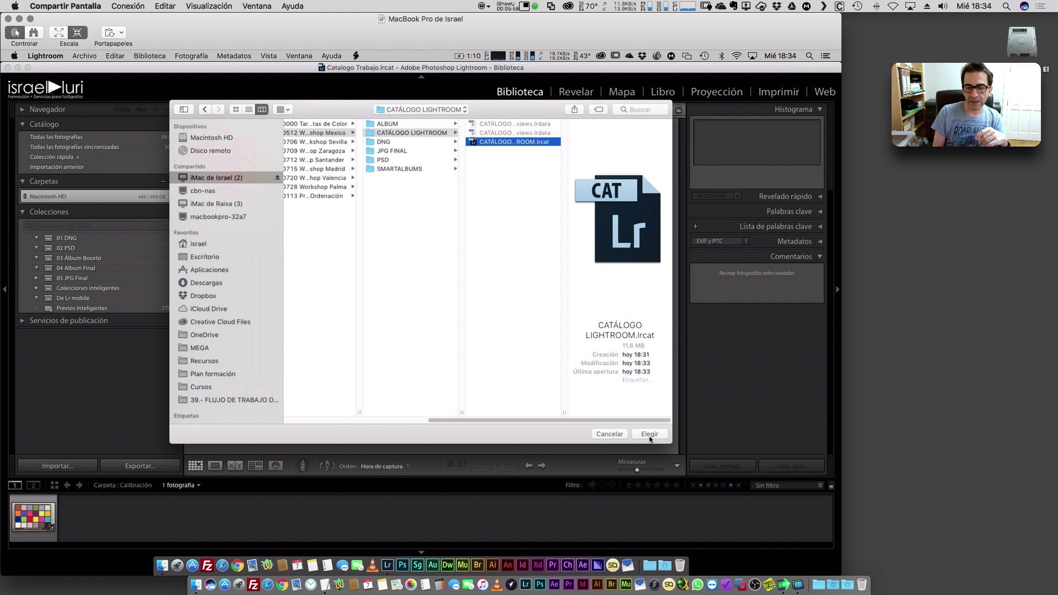Viewport: 1058px width, 595px height.
Task: Click the Importar... button
Action: (57, 466)
